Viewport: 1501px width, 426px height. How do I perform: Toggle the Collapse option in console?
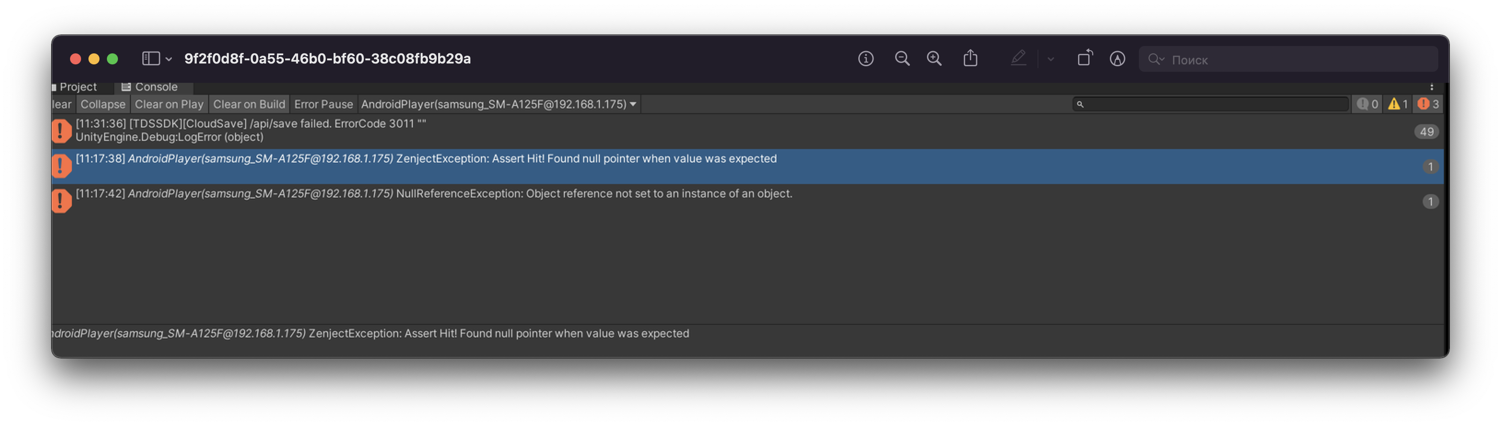[x=103, y=105]
